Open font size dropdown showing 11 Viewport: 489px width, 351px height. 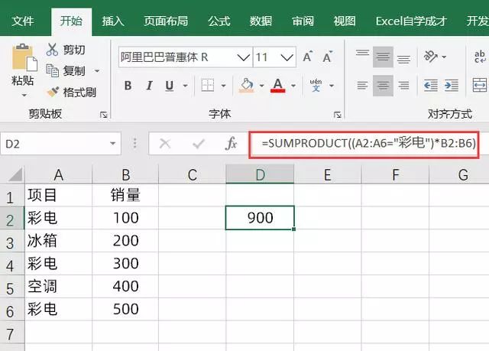pos(287,57)
